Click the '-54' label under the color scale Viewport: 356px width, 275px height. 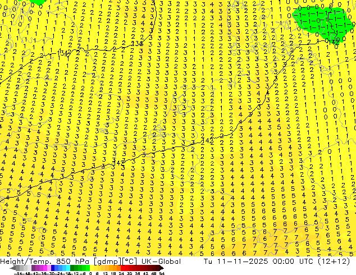[x=19, y=273]
